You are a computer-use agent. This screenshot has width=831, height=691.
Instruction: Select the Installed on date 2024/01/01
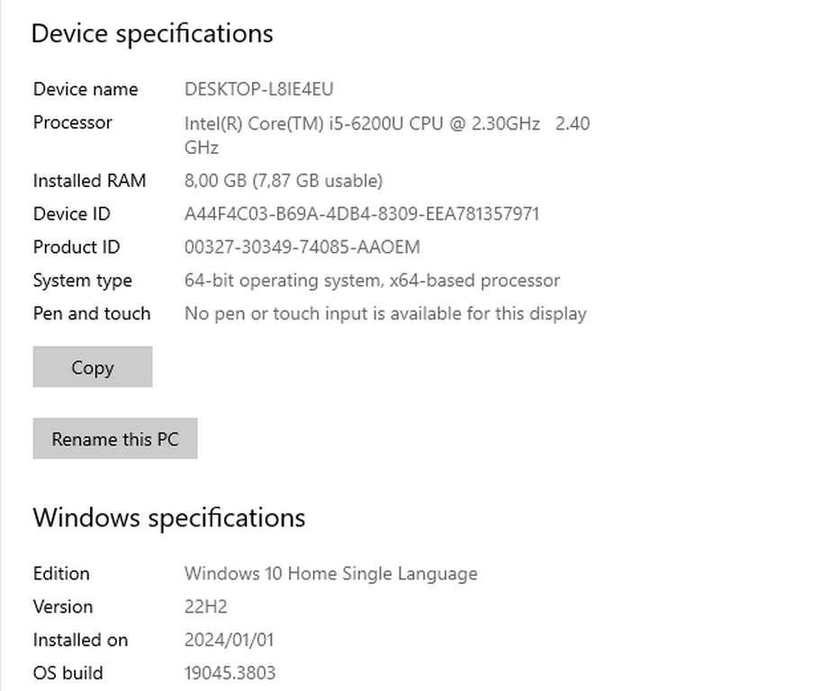[x=227, y=640]
